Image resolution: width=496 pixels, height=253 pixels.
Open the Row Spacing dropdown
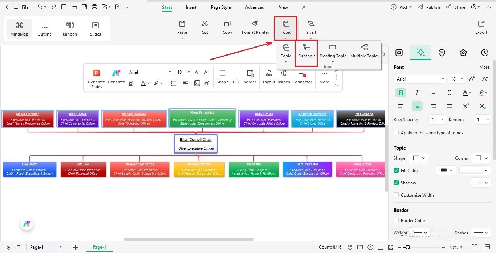437,119
